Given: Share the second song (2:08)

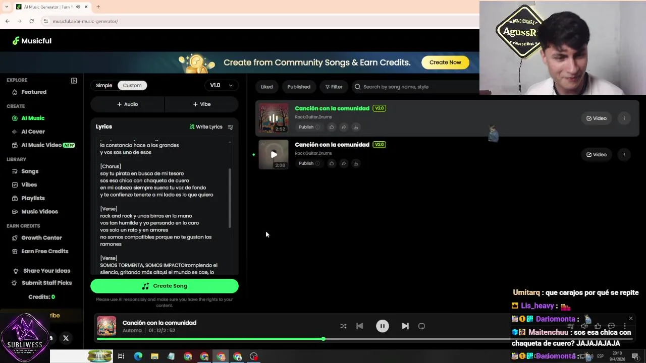Looking at the screenshot, I should pyautogui.click(x=344, y=163).
